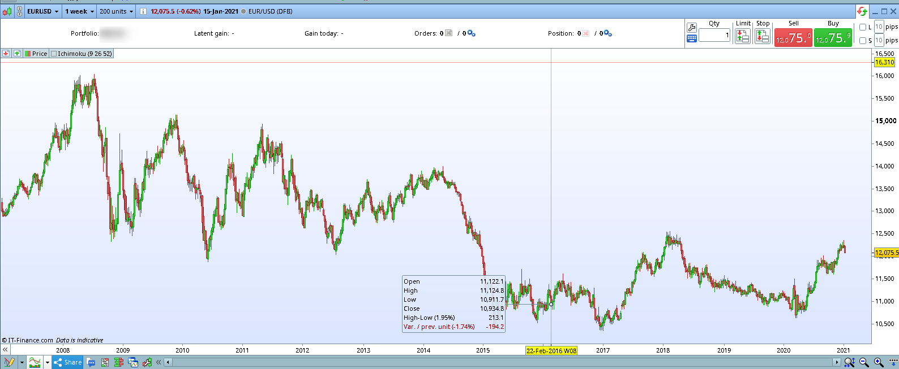Open the chat comments icon
This screenshot has width=899, height=369.
click(91, 362)
